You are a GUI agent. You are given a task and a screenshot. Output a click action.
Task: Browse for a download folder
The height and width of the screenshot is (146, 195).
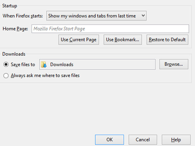[x=174, y=64]
